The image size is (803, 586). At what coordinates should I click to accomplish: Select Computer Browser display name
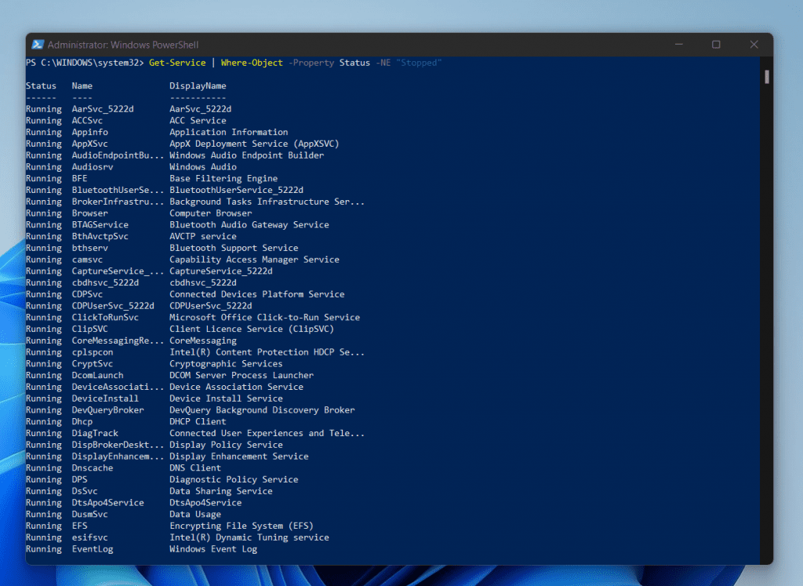[210, 213]
